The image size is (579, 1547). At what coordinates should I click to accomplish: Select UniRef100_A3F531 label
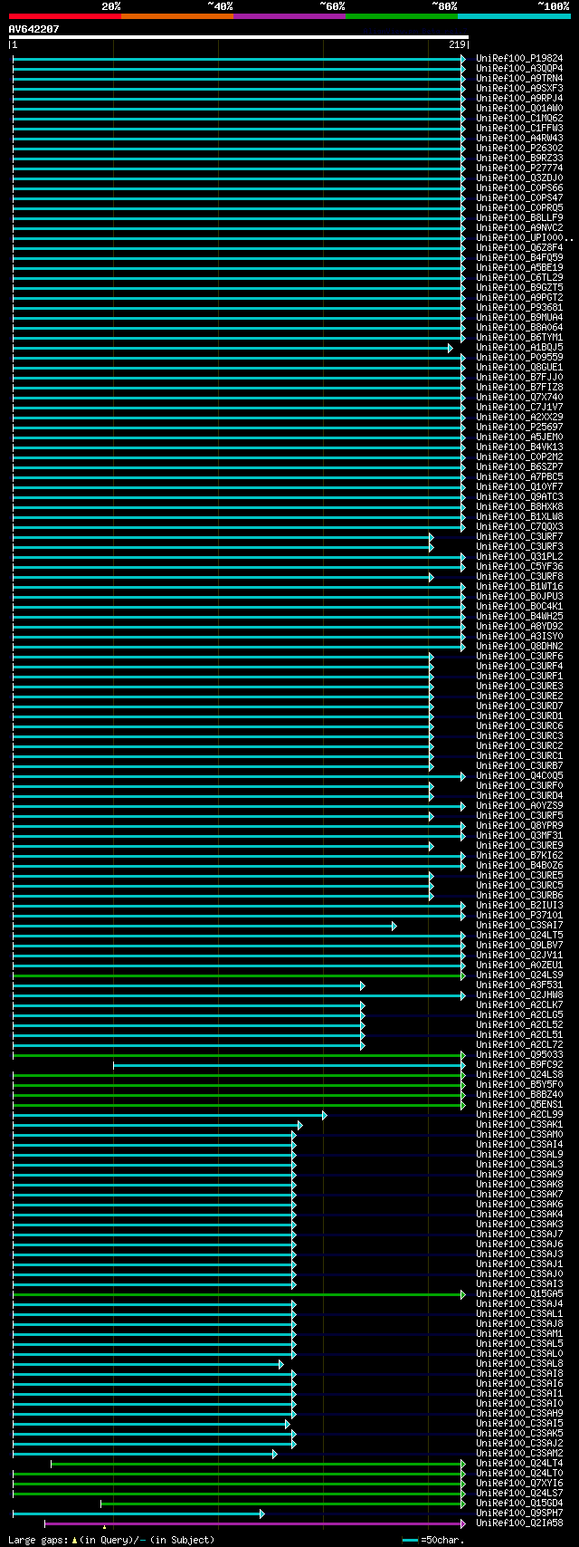click(519, 985)
